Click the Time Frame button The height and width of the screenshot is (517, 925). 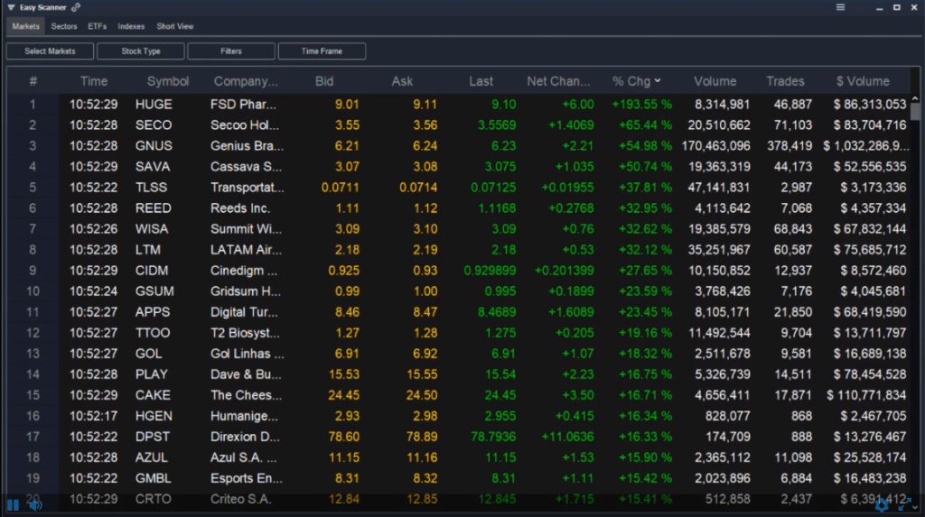tap(322, 51)
